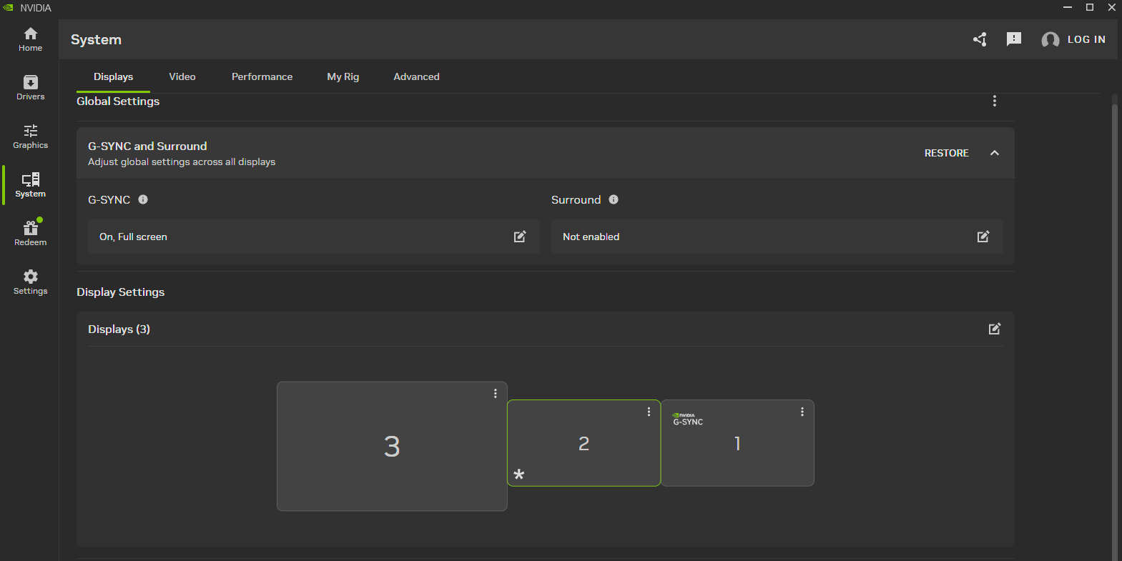Click the NVIDIA logo in title bar
This screenshot has width=1122, height=561.
click(x=9, y=8)
